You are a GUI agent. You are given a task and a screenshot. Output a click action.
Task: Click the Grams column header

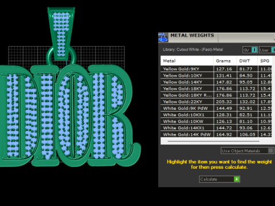pos(225,61)
